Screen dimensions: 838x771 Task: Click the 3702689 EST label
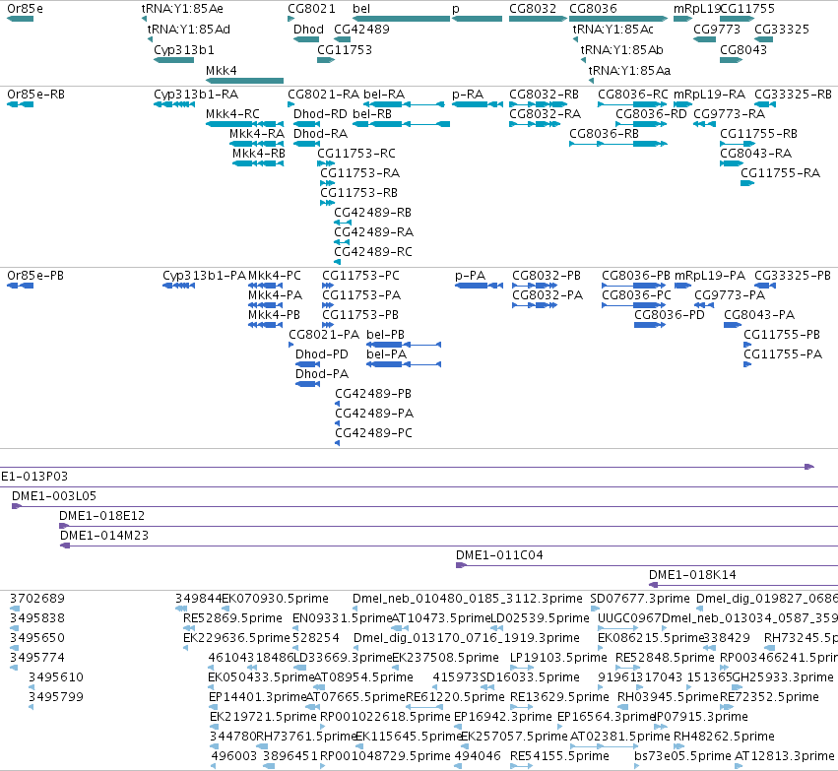point(36,599)
